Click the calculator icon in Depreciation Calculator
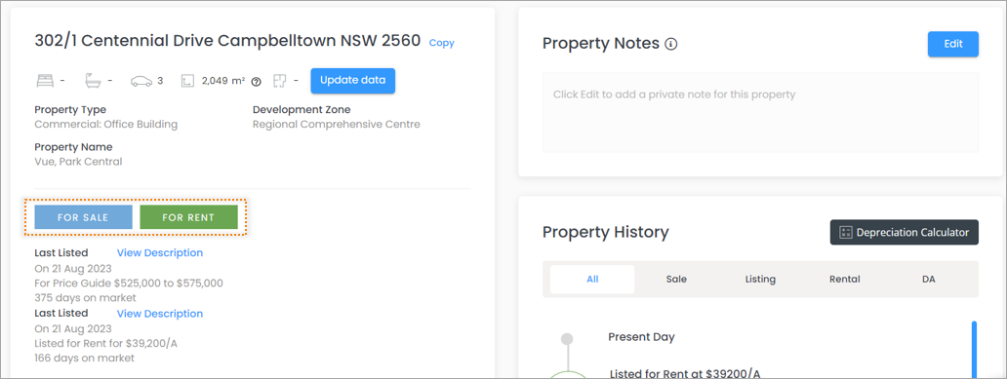 845,232
